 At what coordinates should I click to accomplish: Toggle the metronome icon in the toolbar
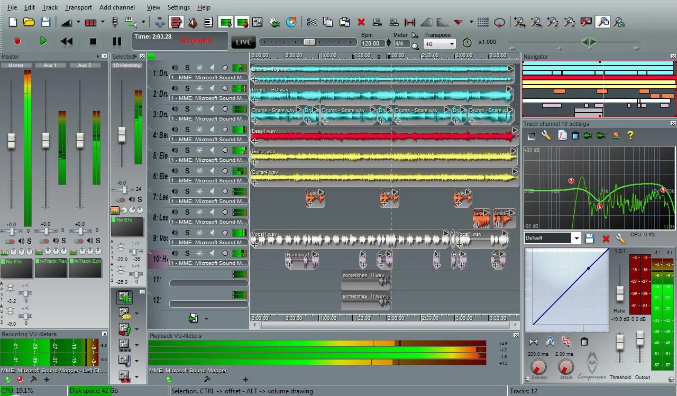point(193,22)
